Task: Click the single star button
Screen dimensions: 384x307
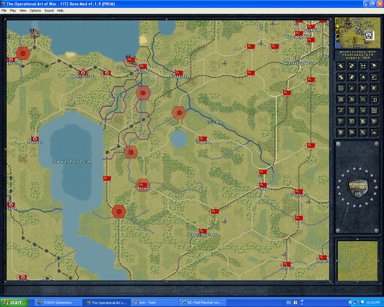Action: (x=363, y=77)
